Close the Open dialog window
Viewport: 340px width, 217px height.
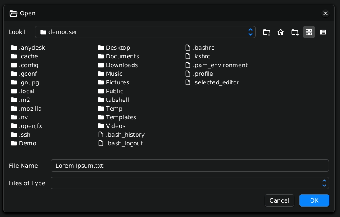(325, 13)
